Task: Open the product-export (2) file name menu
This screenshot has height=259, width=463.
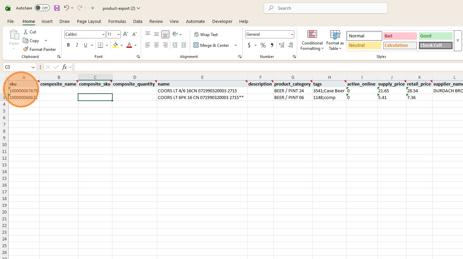Action: tap(121, 8)
